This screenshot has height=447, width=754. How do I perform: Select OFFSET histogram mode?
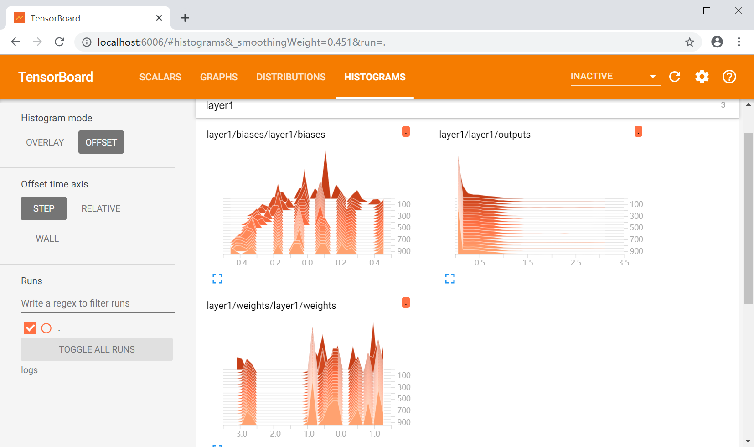pos(101,142)
